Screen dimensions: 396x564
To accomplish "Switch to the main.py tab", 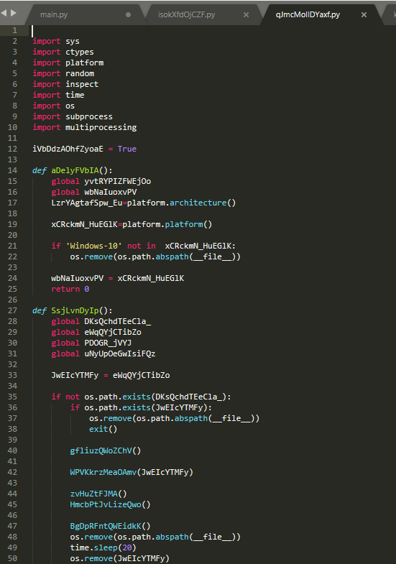I will click(54, 15).
